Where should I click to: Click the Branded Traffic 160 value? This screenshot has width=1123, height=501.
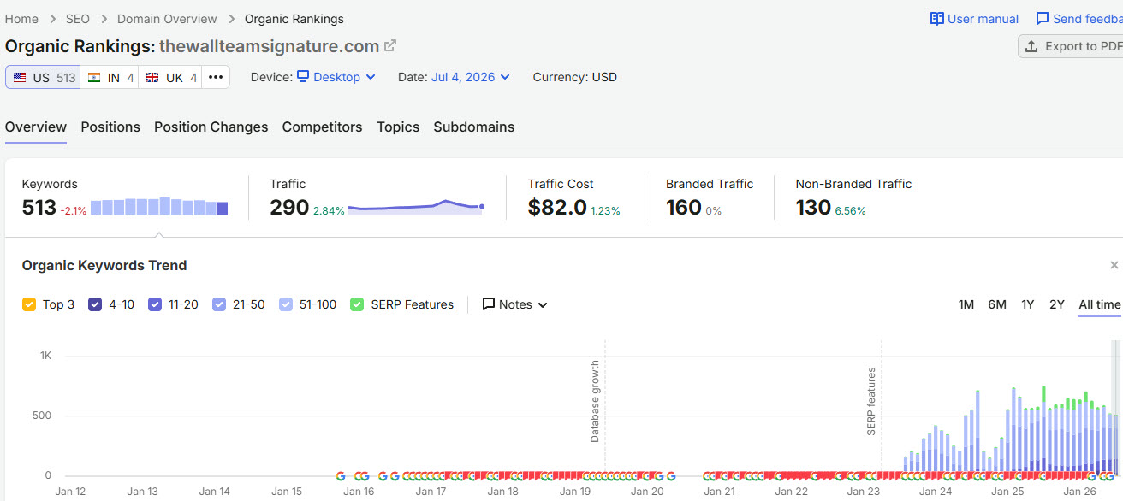(684, 208)
